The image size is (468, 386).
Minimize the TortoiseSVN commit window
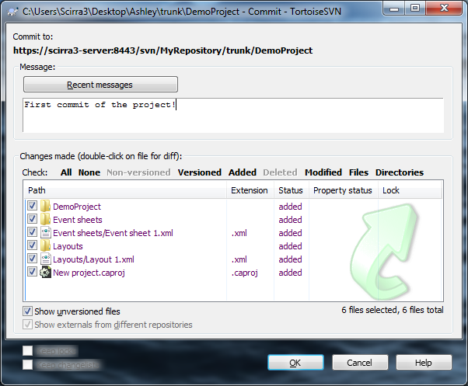point(394,9)
